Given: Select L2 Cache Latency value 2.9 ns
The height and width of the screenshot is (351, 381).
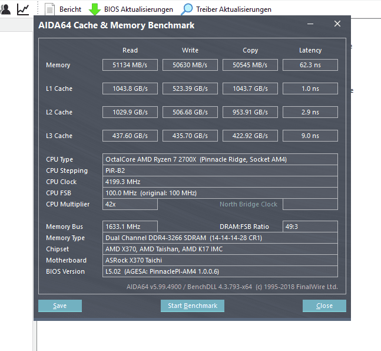Looking at the screenshot, I should pyautogui.click(x=310, y=112).
